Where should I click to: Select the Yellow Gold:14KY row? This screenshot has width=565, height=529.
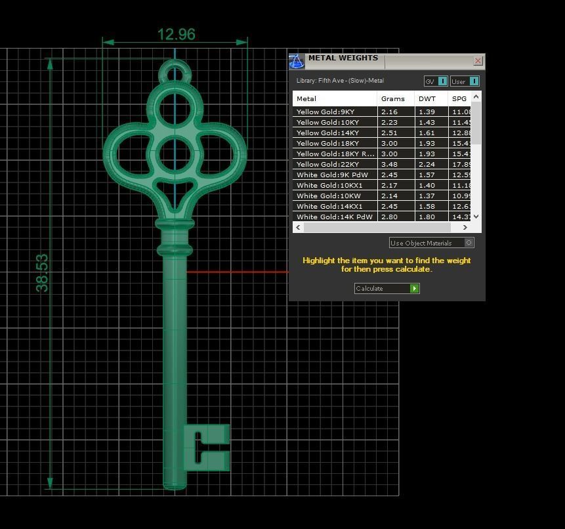coord(382,133)
